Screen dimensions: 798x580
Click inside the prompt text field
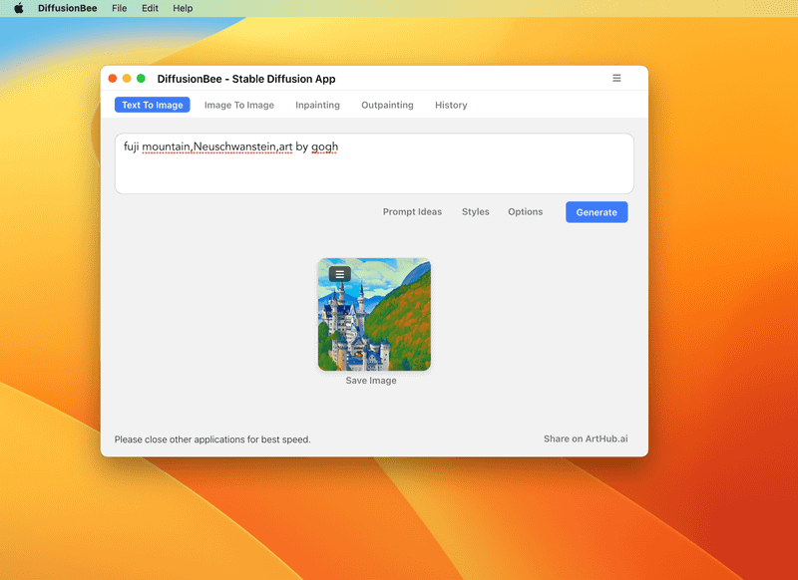point(374,163)
